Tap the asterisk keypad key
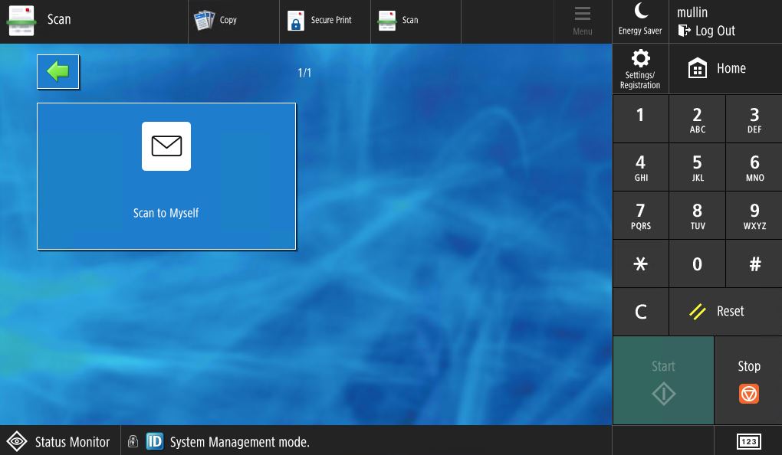This screenshot has height=455, width=782. click(640, 264)
